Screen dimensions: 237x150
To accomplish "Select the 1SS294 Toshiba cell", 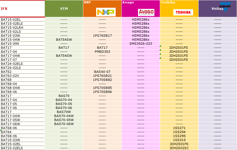I will (179, 132).
